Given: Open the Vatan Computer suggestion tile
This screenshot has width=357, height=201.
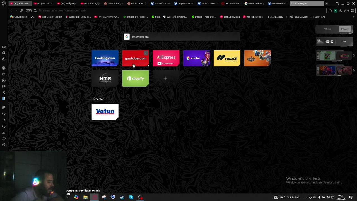Looking at the screenshot, I should (105, 112).
